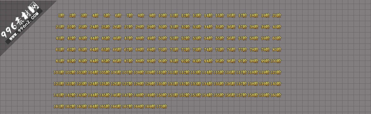Click on 157阶

point(242,95)
